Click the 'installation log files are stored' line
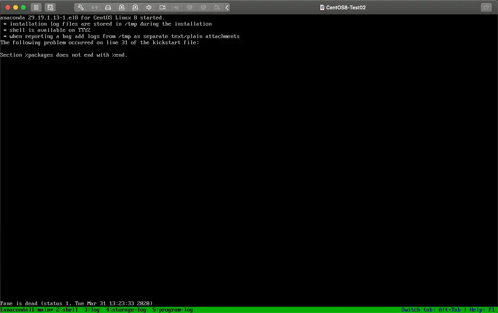This screenshot has height=313, width=498. (x=108, y=24)
